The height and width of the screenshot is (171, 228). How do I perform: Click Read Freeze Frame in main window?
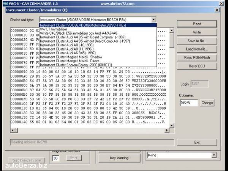click(x=26, y=160)
